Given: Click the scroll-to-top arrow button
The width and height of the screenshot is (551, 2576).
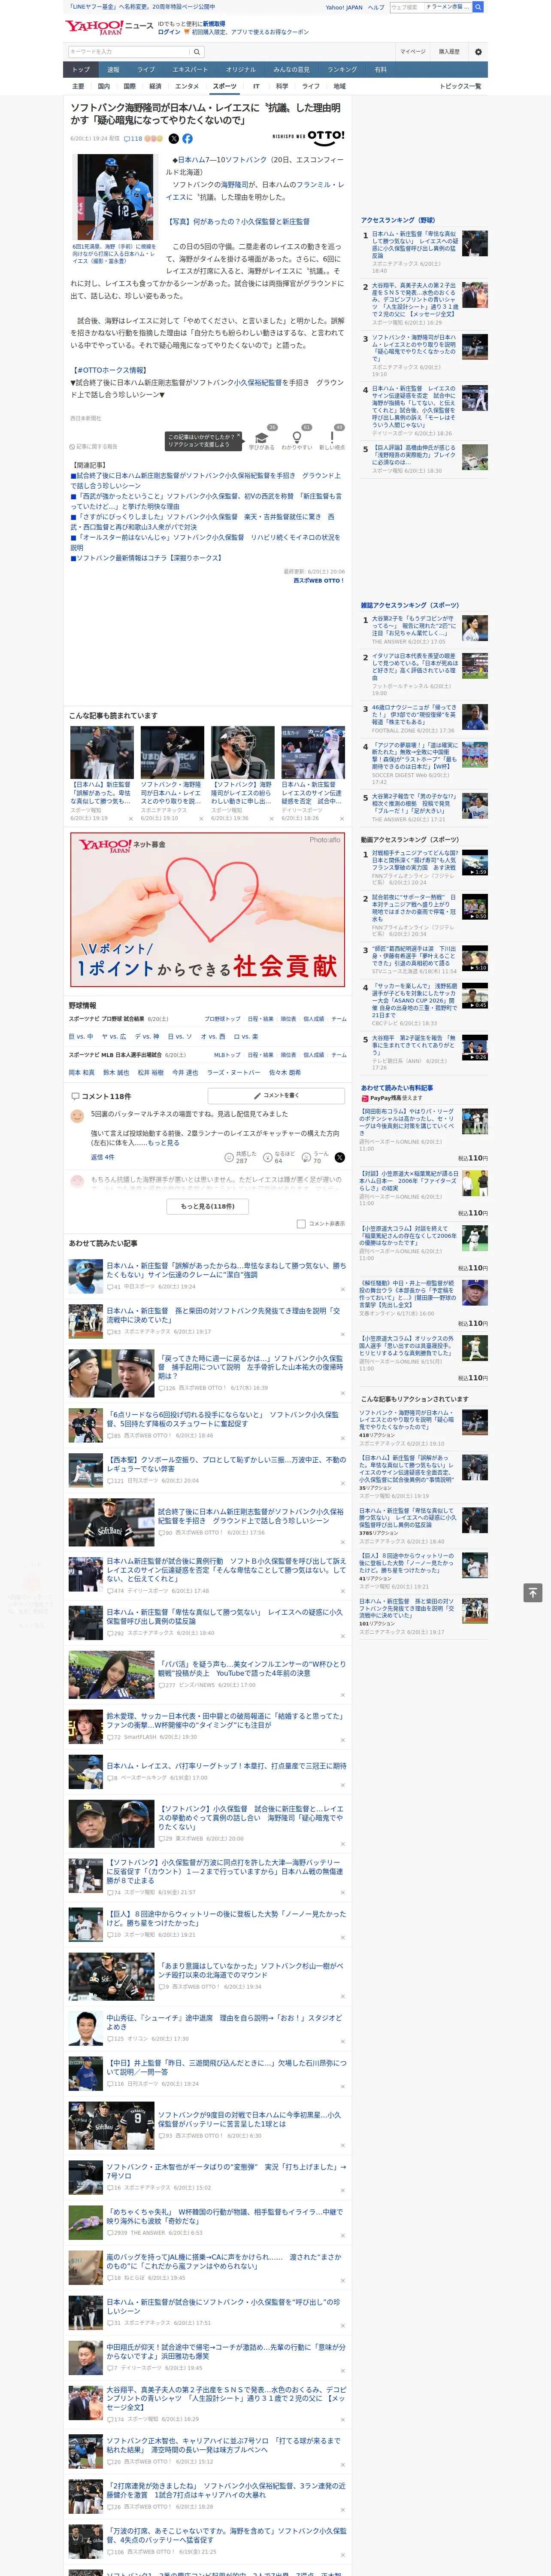Looking at the screenshot, I should click(x=532, y=1592).
